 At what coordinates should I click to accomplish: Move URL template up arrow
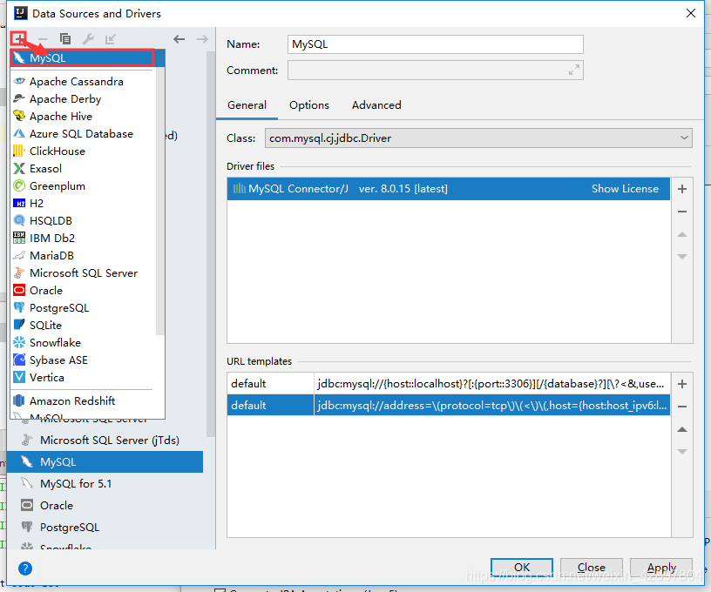coord(682,429)
